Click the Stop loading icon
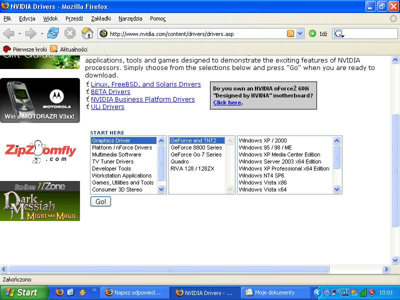400x300 pixels. (70, 33)
